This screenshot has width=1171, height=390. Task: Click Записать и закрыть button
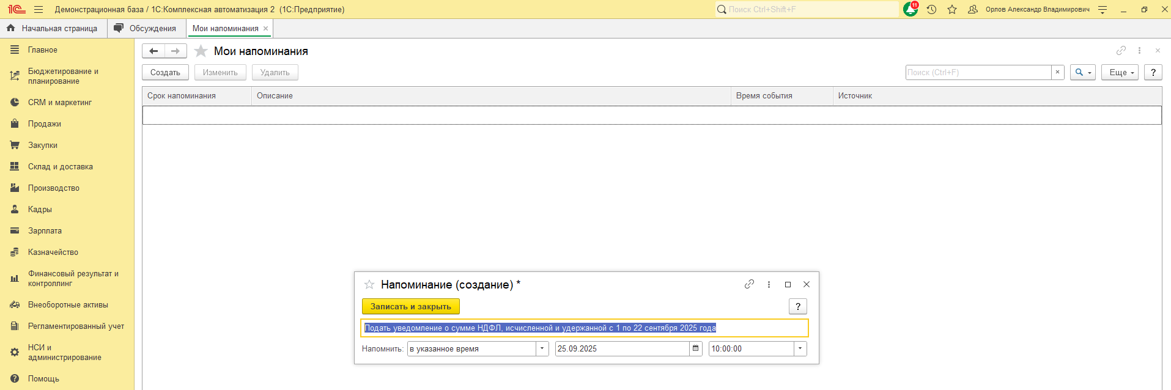[410, 306]
